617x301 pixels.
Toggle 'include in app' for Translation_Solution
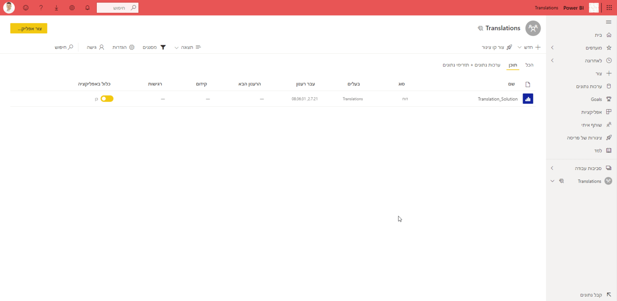tap(106, 98)
